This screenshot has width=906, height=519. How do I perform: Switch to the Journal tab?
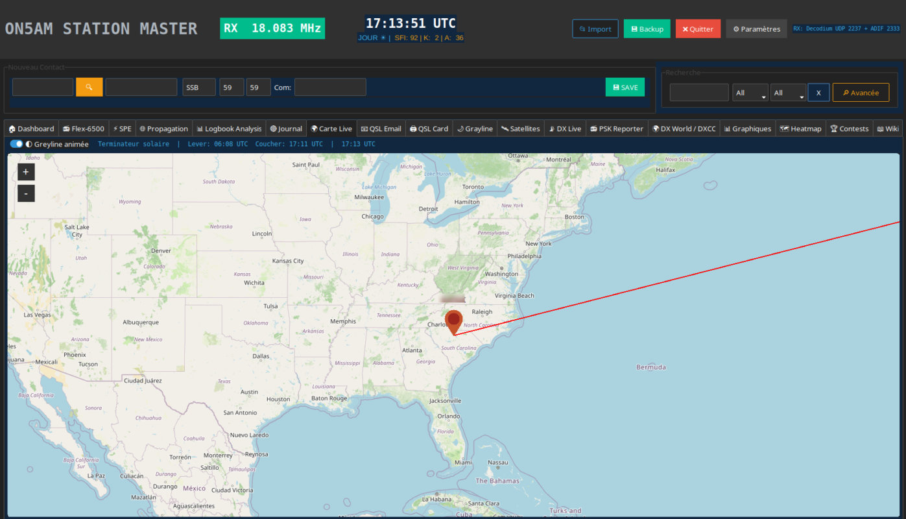coord(286,128)
